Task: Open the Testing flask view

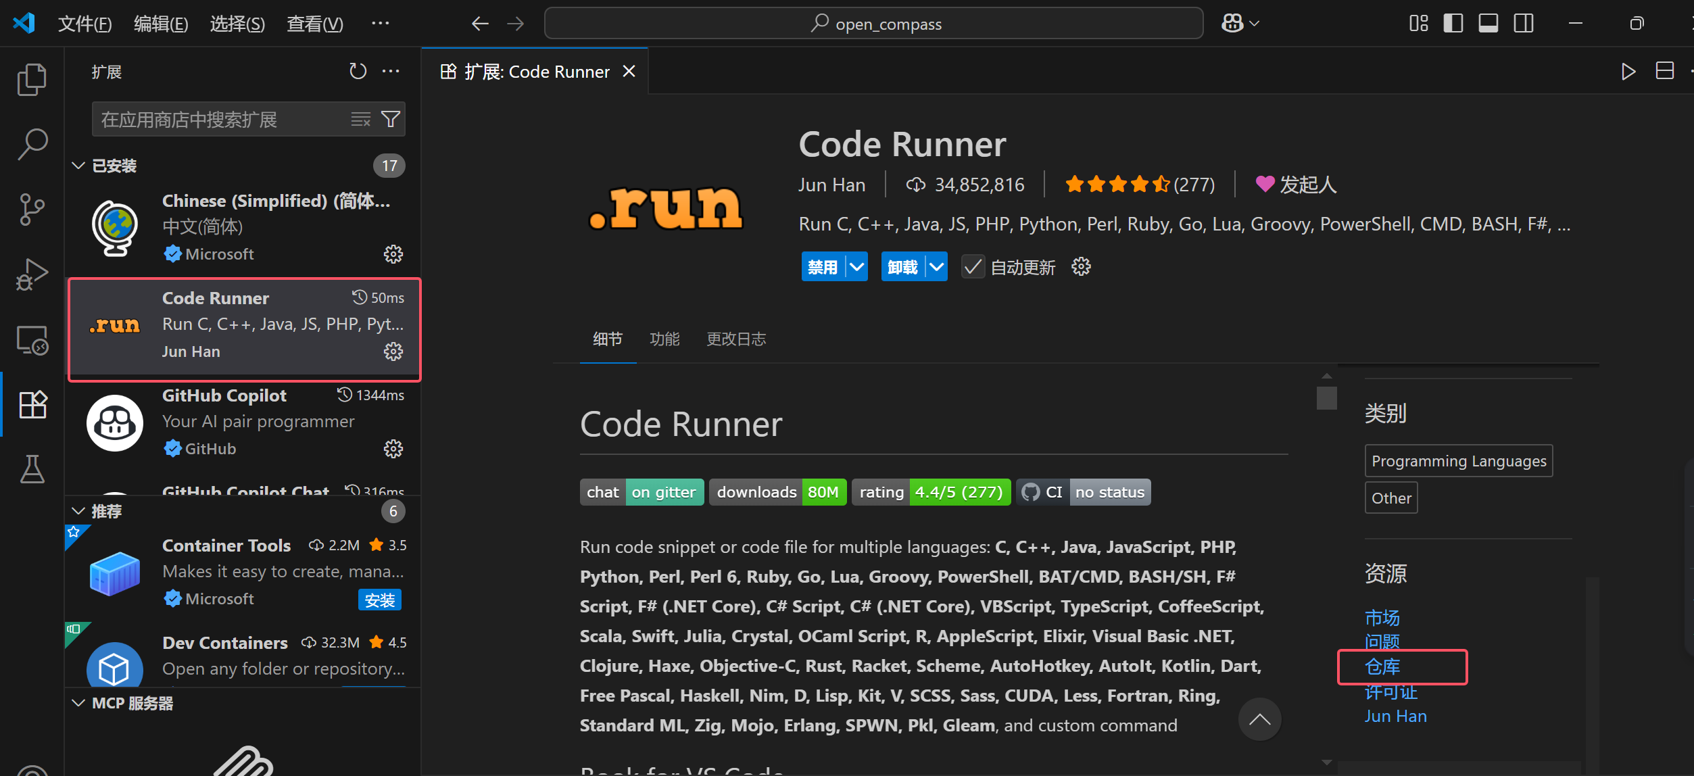Action: 32,469
